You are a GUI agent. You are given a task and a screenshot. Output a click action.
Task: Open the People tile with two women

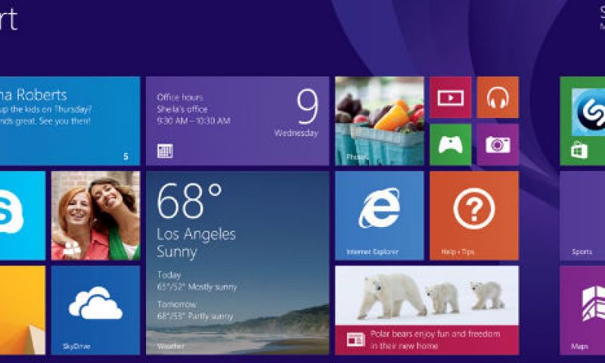pos(96,216)
